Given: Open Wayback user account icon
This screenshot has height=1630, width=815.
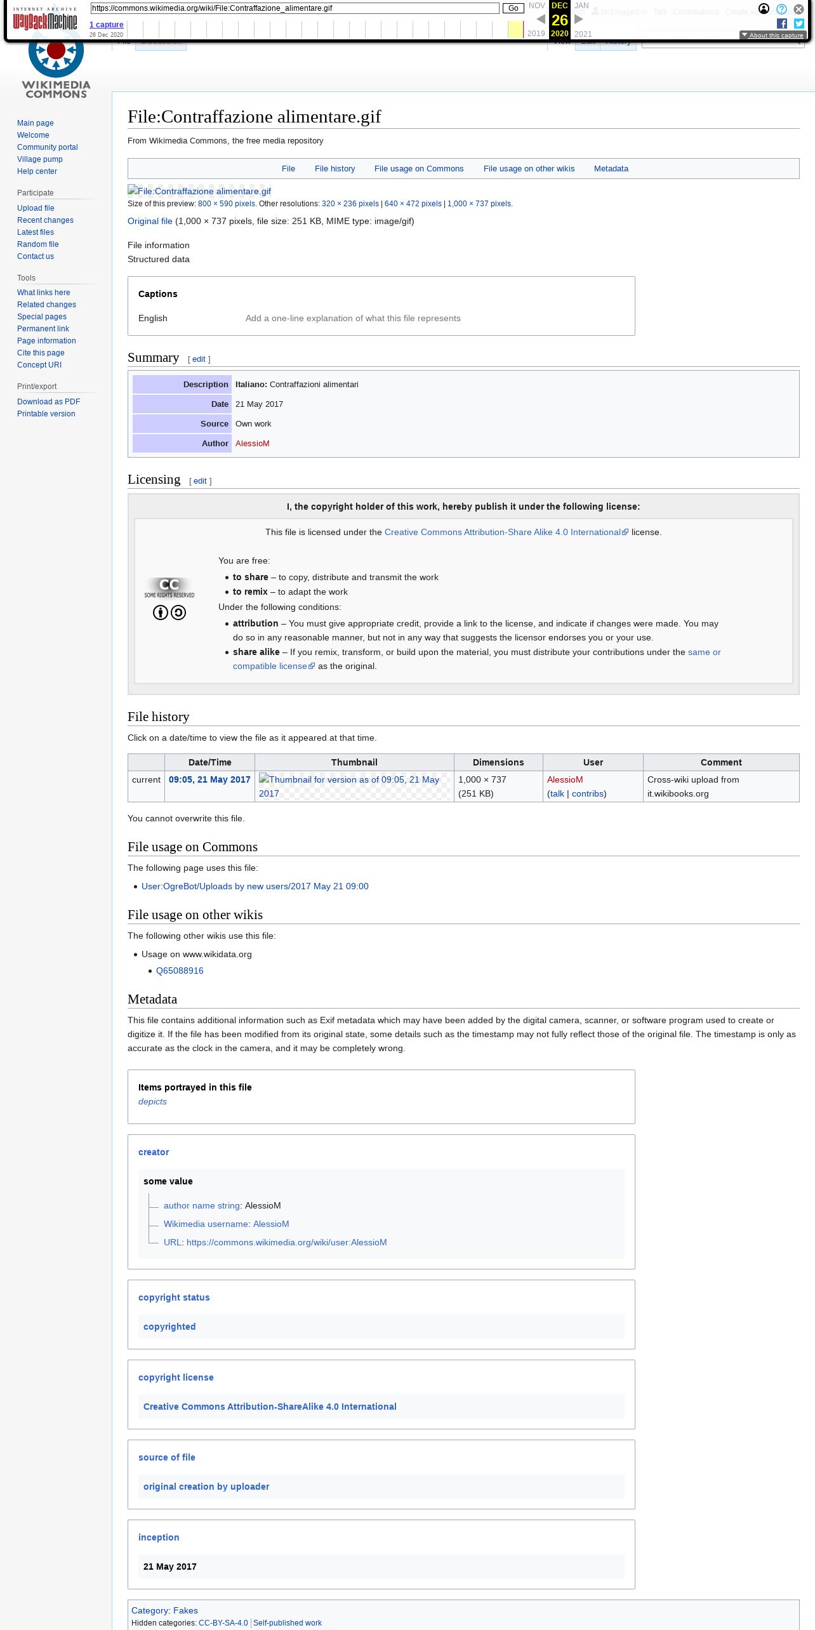Looking at the screenshot, I should click(x=764, y=9).
